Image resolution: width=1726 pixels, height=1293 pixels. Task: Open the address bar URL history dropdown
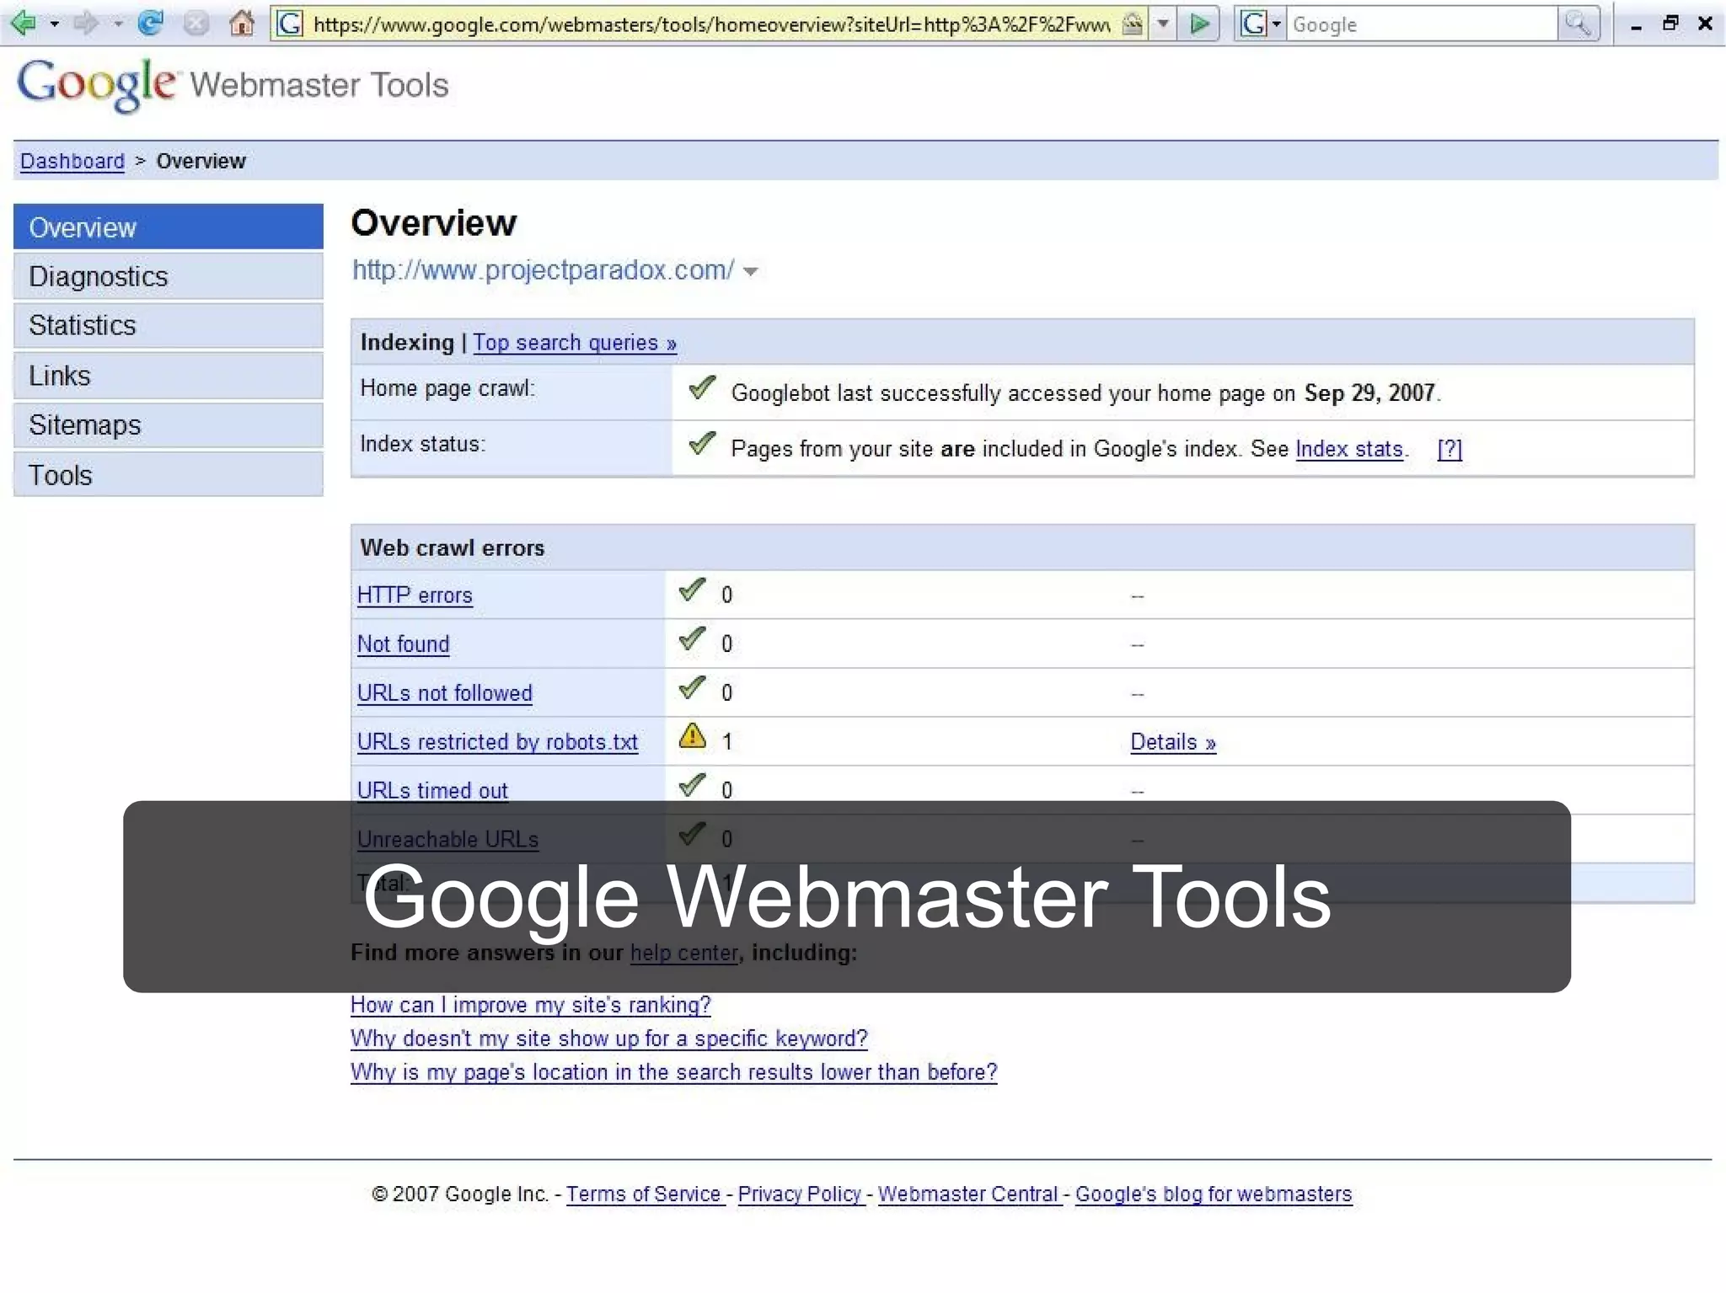point(1163,24)
